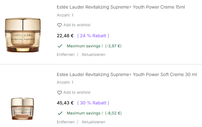Click the quantity "Anzahl: 1" of the 15ml Creme
Viewport: 202px width, 127px height.
[x=65, y=15]
